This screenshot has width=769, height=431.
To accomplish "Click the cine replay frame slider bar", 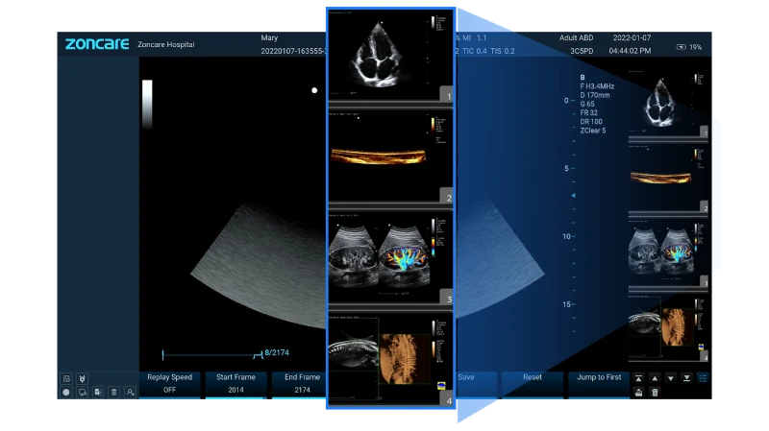I will [x=211, y=354].
